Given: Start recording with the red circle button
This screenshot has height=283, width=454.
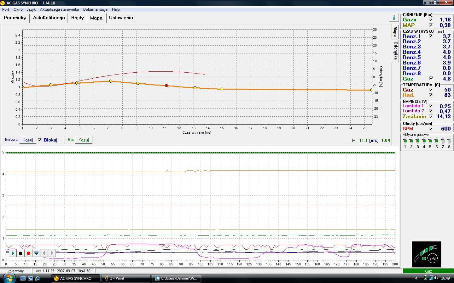Looking at the screenshot, I should click(x=29, y=253).
